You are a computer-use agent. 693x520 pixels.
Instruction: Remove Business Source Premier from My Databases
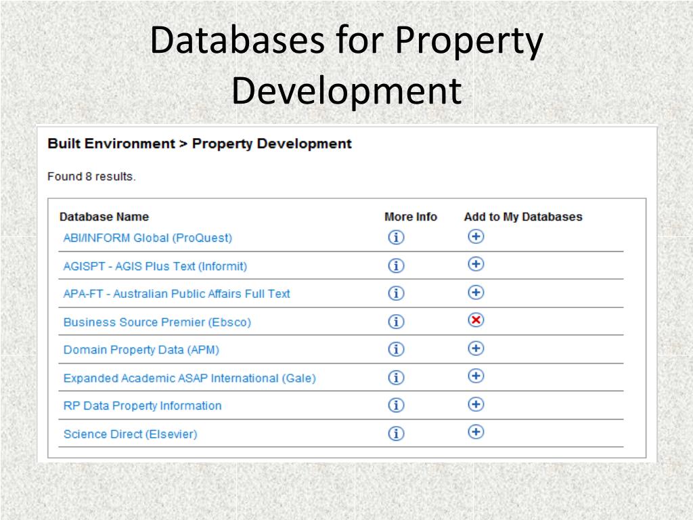tap(476, 320)
